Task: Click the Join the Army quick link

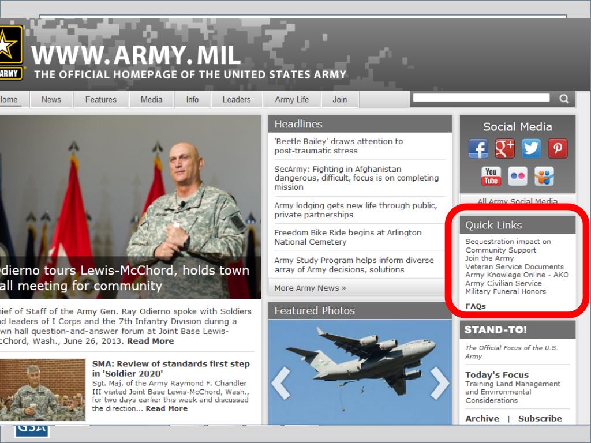Action: 489,258
